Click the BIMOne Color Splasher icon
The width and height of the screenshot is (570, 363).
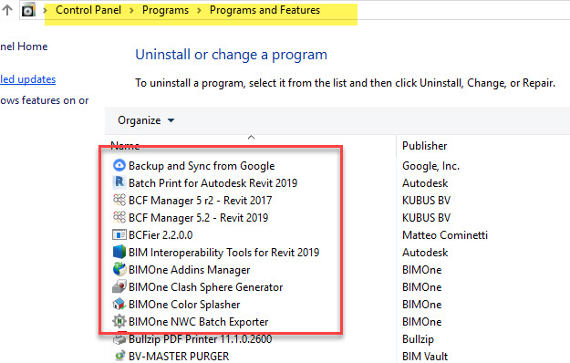point(119,304)
